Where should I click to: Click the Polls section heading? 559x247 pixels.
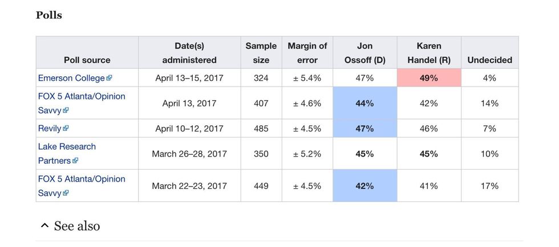pyautogui.click(x=49, y=15)
